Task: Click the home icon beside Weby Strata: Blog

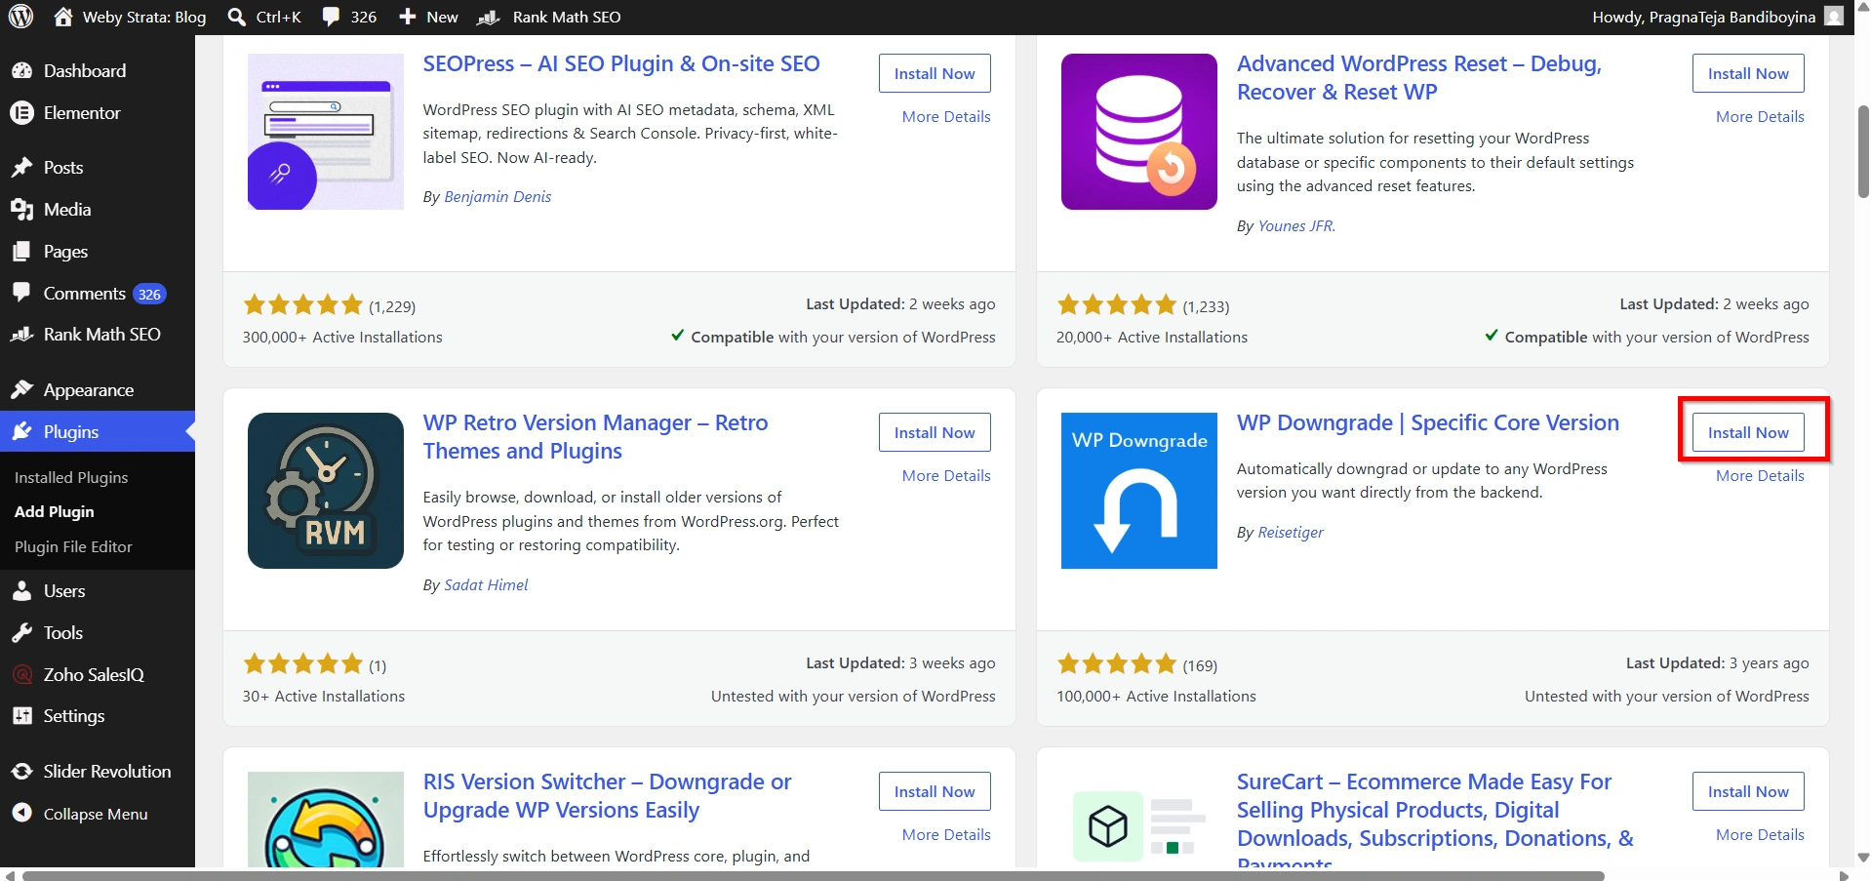Action: 63,17
